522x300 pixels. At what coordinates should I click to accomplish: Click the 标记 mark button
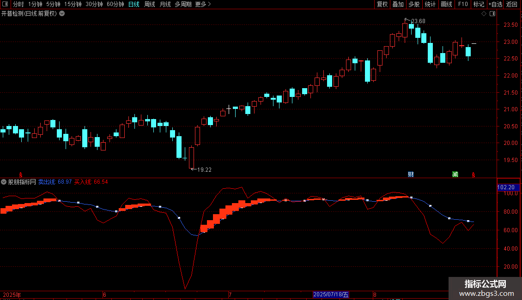click(x=479, y=4)
